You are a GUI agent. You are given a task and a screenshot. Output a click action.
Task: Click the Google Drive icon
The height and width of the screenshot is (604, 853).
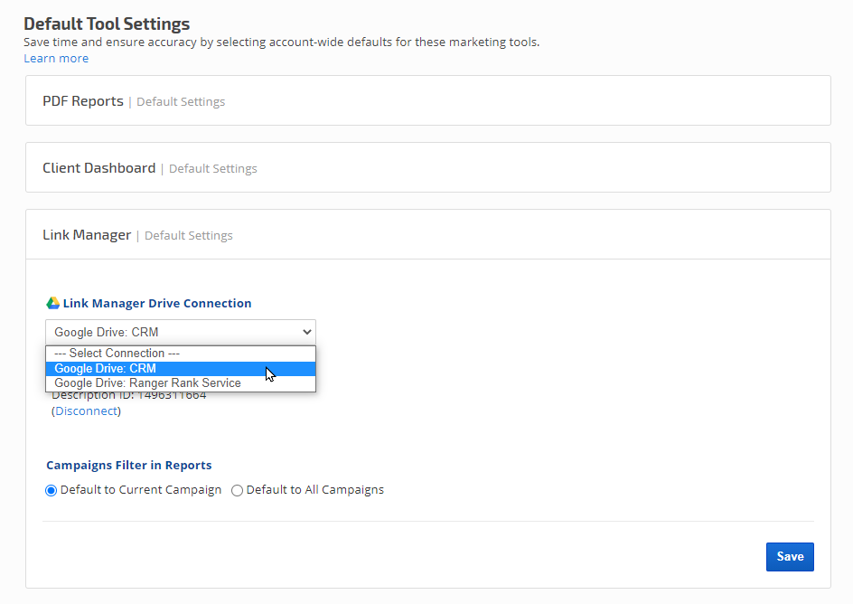coord(53,303)
